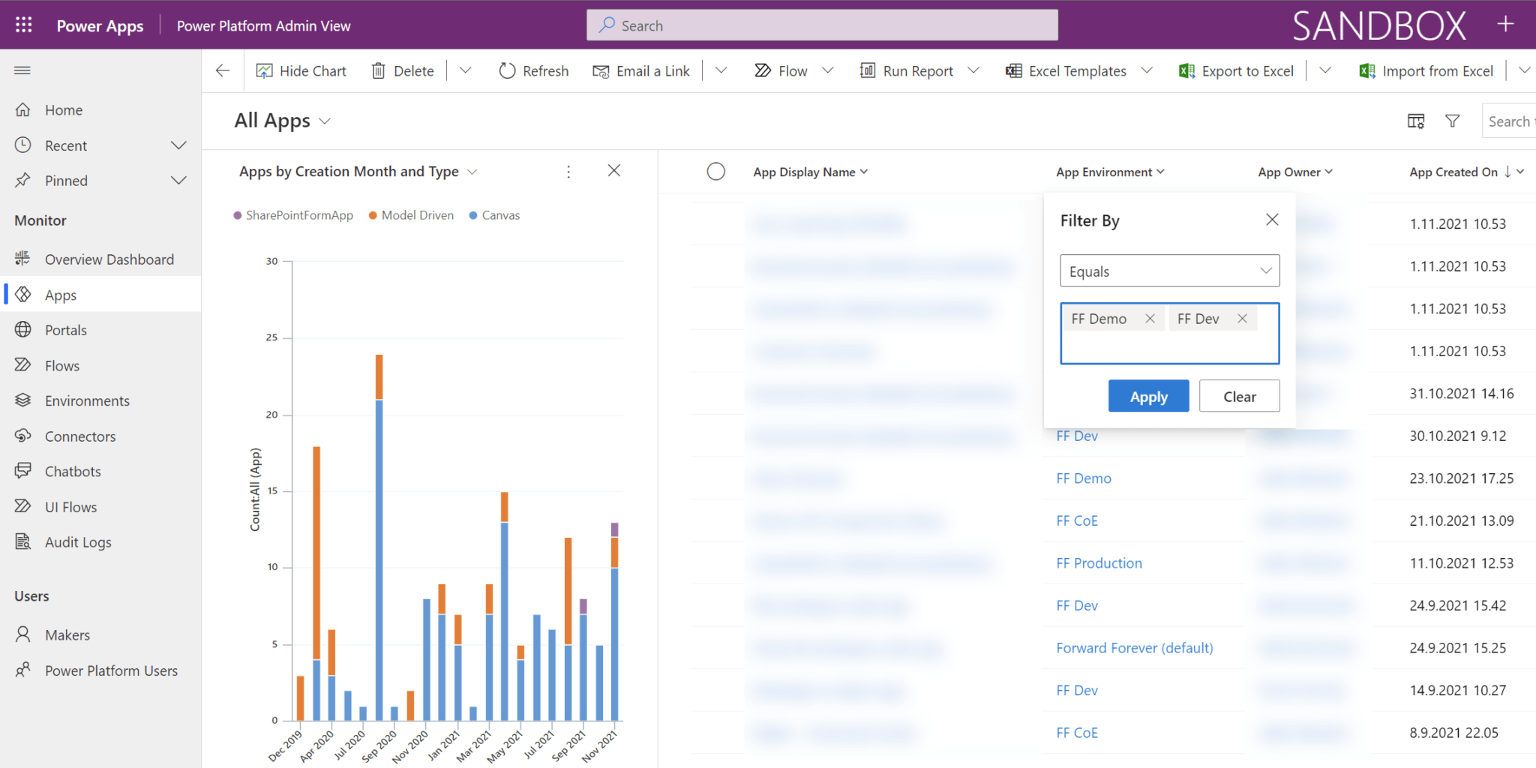The height and width of the screenshot is (768, 1536).
Task: Select the select-all circle in the table header
Action: [716, 171]
